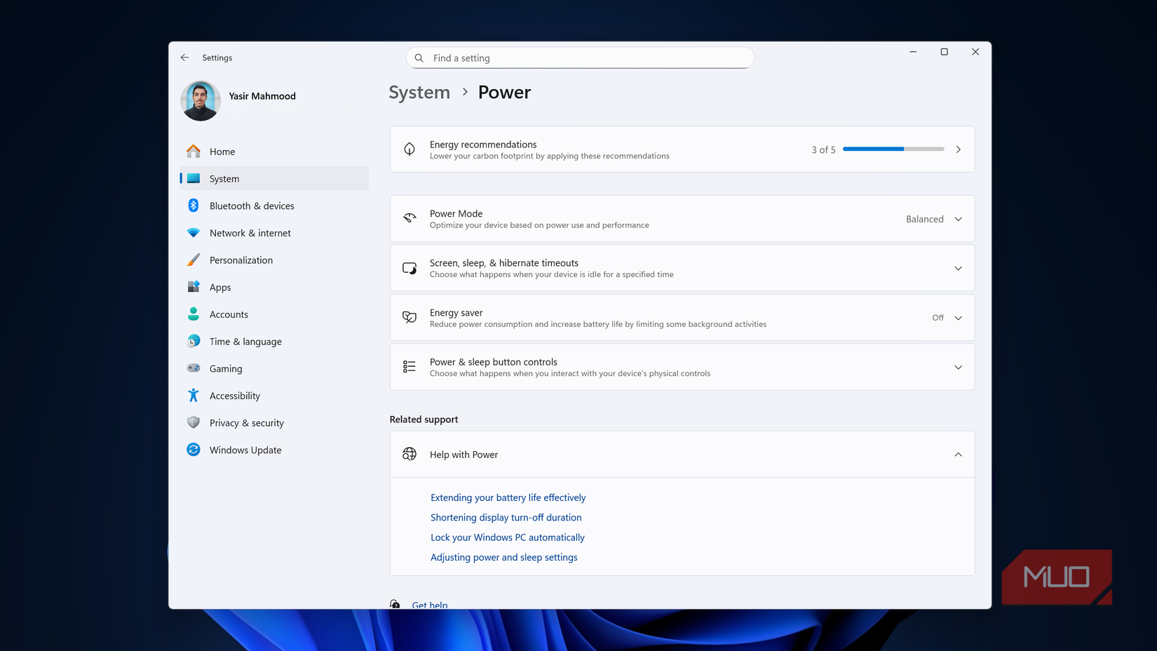Image resolution: width=1157 pixels, height=651 pixels.
Task: Click the Related support heading
Action: point(424,420)
